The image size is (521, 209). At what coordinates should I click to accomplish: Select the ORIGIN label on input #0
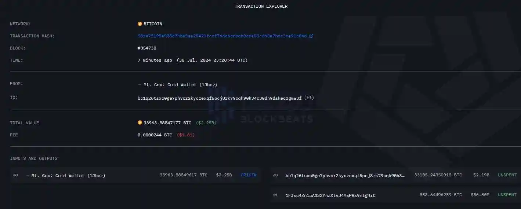pos(249,175)
